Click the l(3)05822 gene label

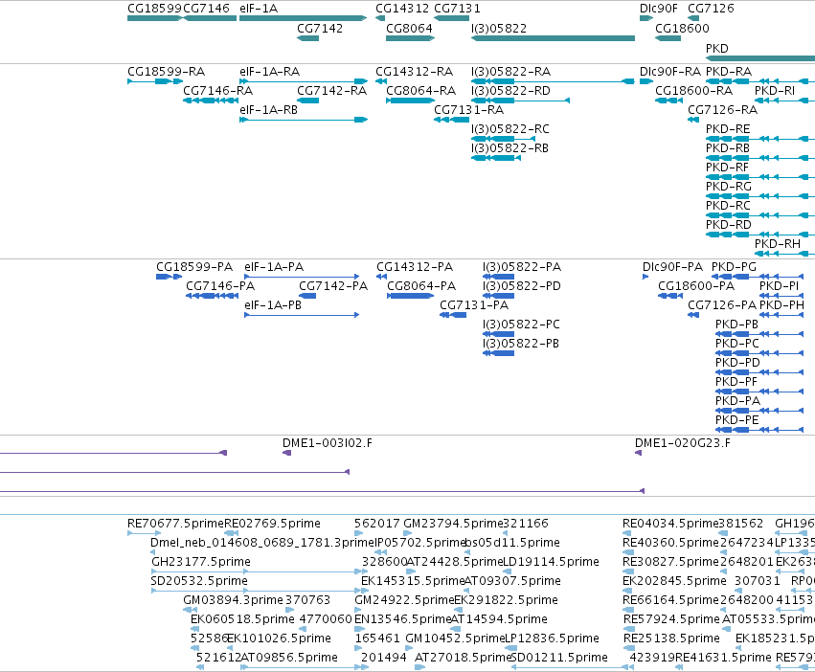coord(499,29)
